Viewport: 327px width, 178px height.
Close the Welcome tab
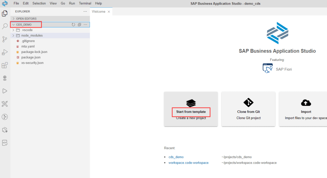tap(109, 12)
